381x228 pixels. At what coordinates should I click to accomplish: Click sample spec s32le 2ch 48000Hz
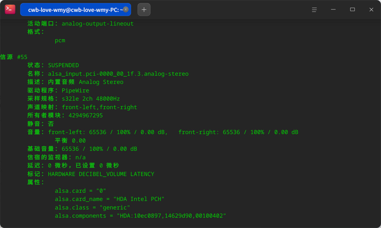click(91, 99)
